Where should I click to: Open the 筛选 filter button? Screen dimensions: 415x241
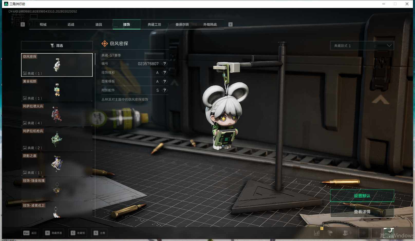[57, 45]
